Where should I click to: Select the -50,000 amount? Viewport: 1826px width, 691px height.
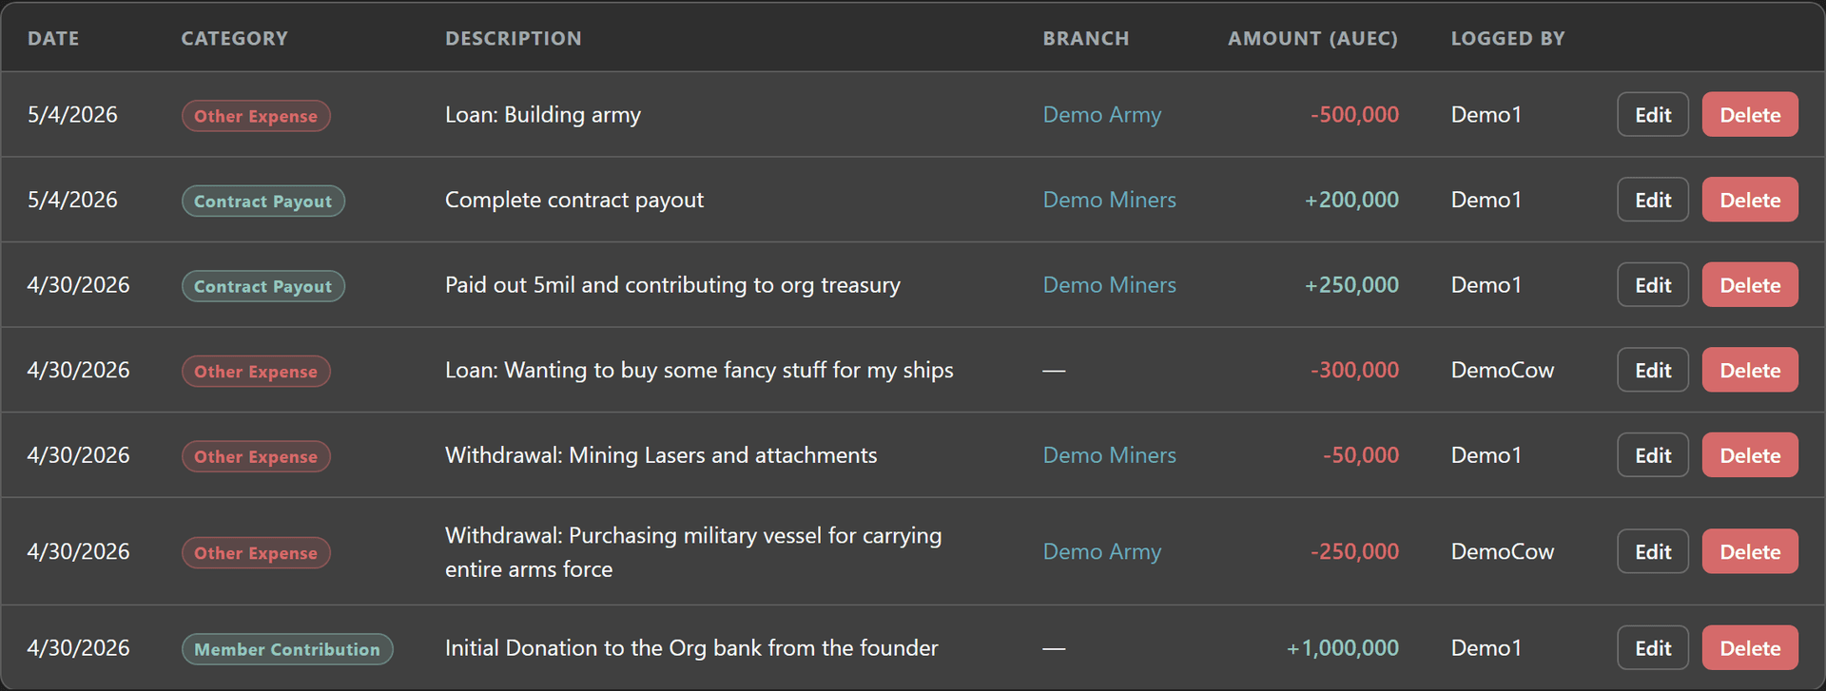(x=1360, y=455)
